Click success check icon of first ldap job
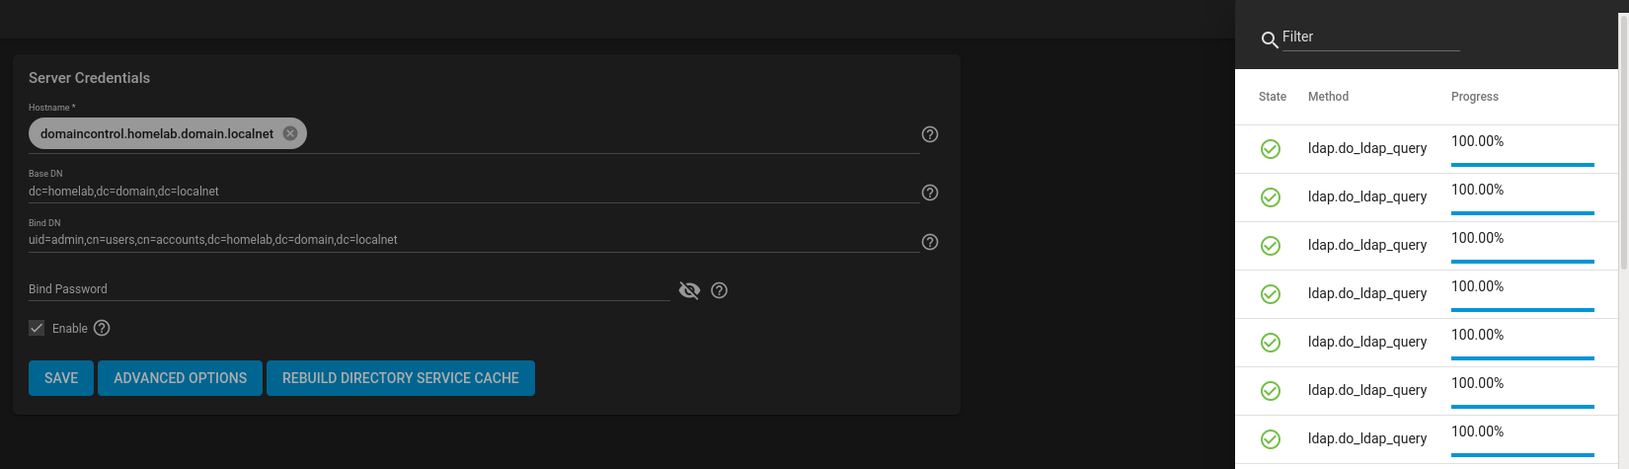Viewport: 1629px width, 469px height. [x=1271, y=149]
